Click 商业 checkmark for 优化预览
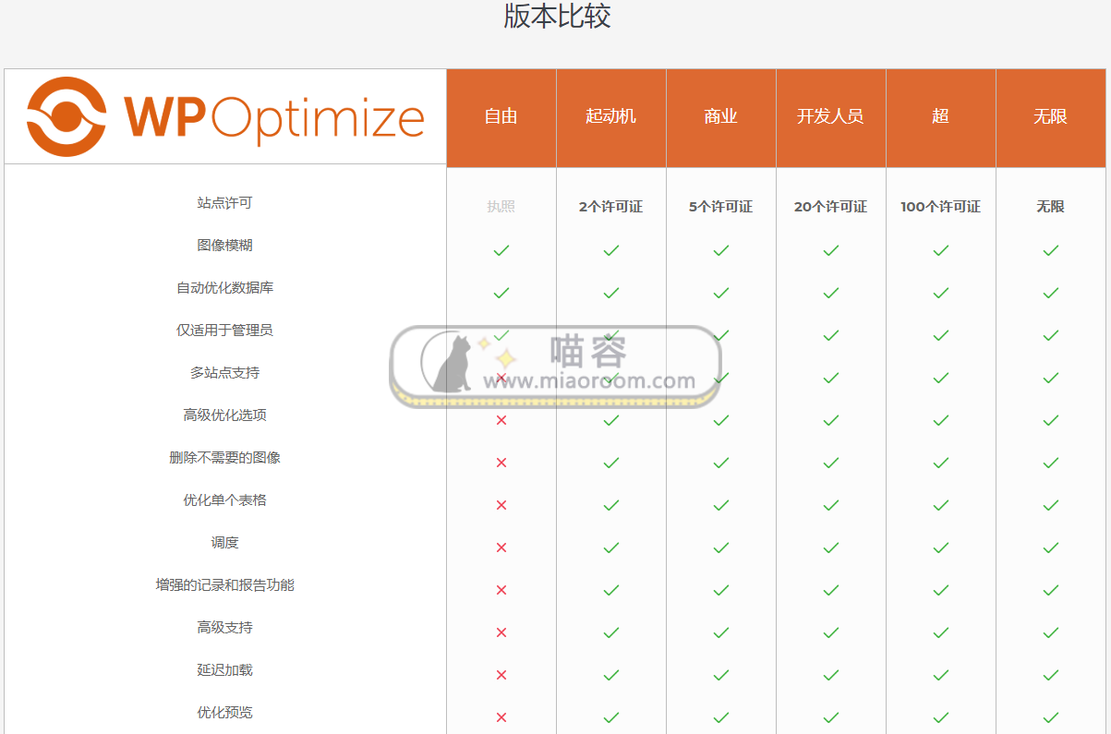Viewport: 1111px width, 734px height. pyautogui.click(x=721, y=717)
